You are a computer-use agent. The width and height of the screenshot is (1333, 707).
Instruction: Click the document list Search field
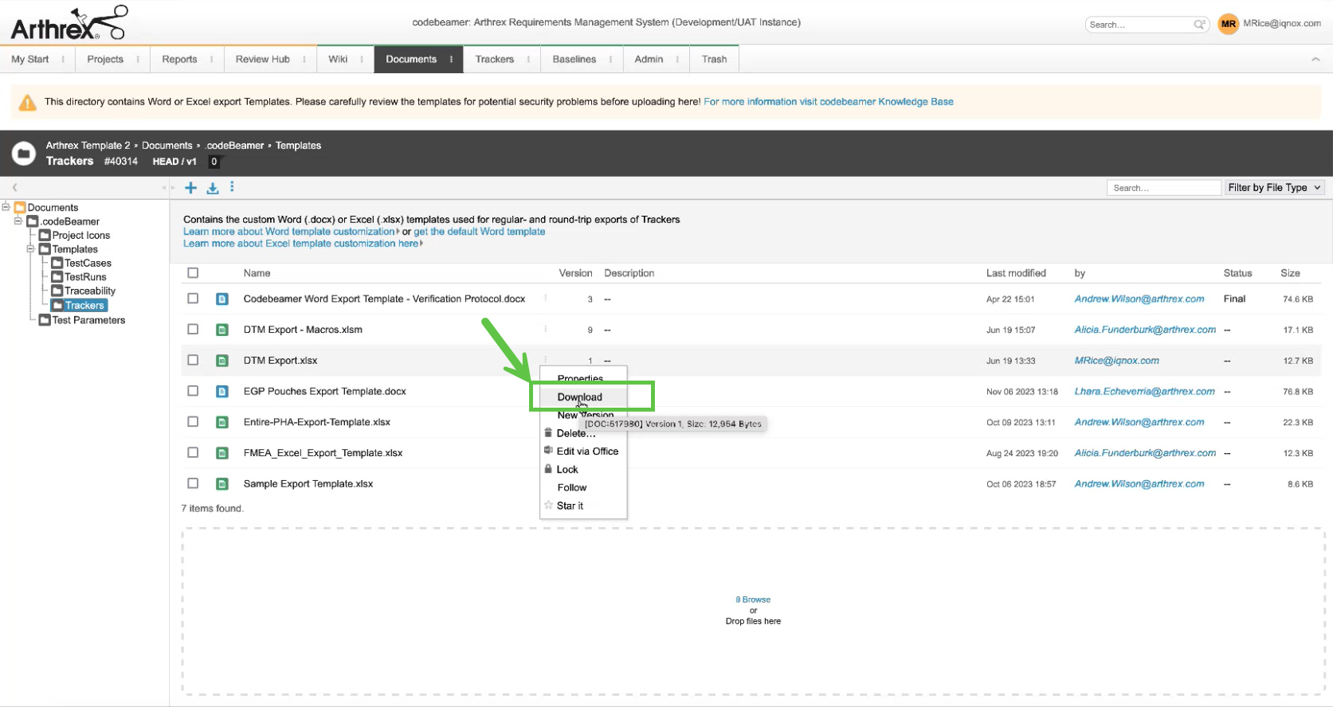[1162, 188]
